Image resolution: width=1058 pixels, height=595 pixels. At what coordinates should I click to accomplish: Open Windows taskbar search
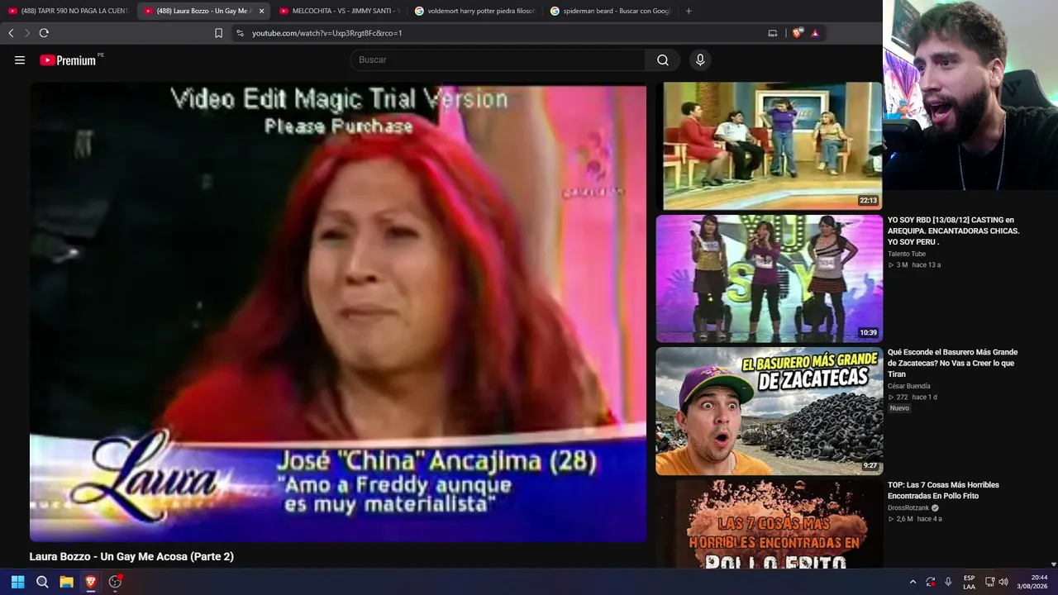tap(42, 582)
